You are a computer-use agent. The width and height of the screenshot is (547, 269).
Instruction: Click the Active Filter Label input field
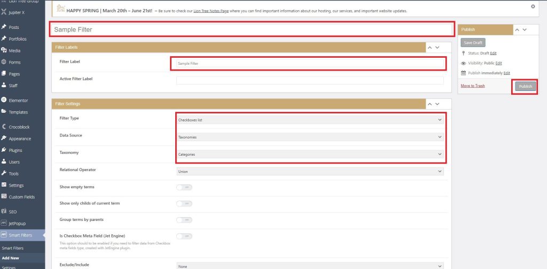pos(310,80)
